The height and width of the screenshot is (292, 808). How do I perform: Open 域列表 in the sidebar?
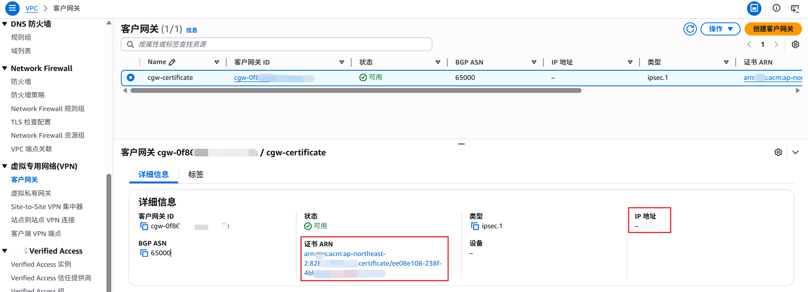coord(21,51)
